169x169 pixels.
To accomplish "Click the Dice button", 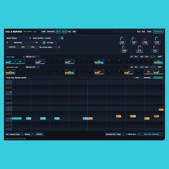I will (23, 47).
